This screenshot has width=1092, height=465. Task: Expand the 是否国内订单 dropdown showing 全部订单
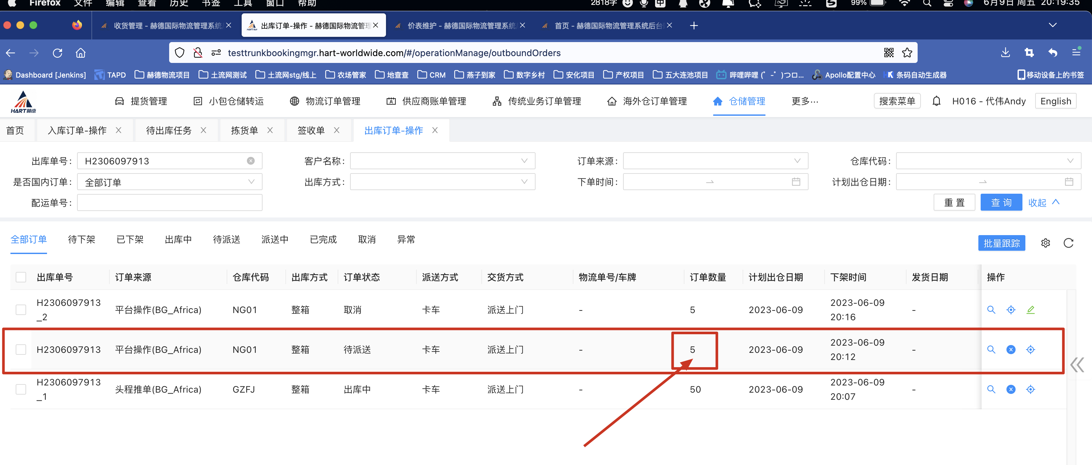pos(169,182)
